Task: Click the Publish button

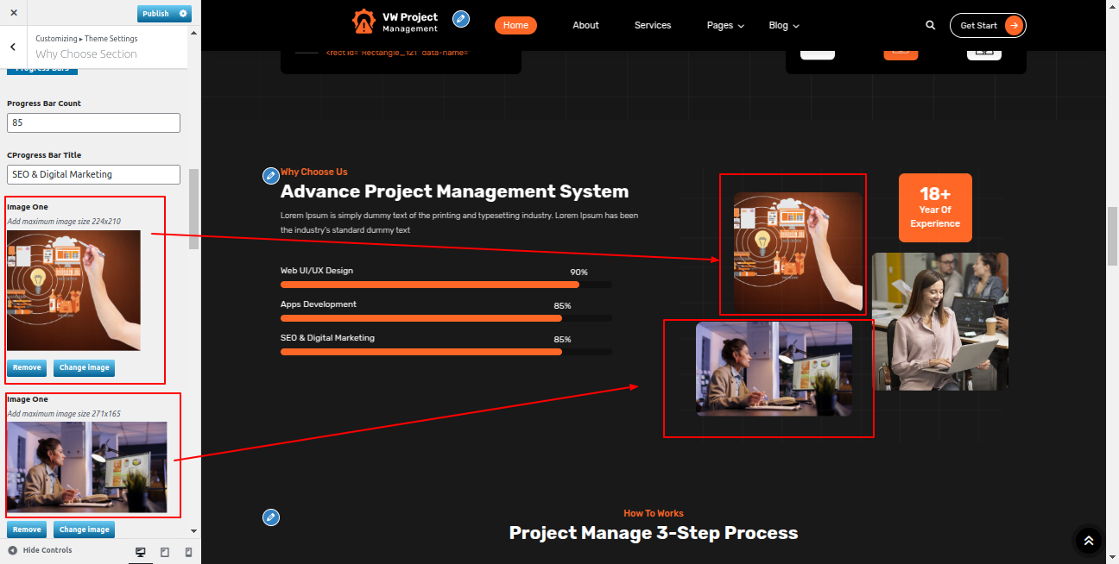Action: pos(156,14)
